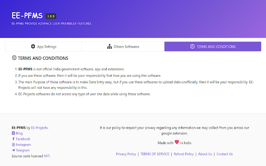266x166 pixels.
Task: Open the Privacy Policy link
Action: click(126, 154)
